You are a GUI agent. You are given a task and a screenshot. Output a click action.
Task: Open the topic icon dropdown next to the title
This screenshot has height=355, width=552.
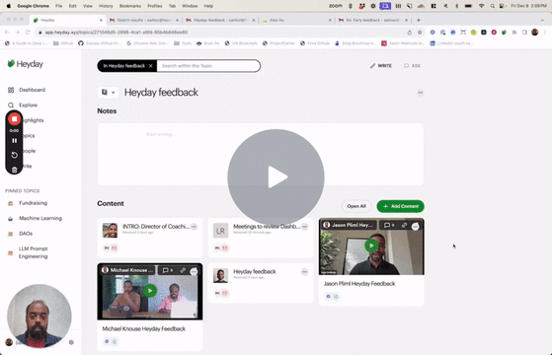(x=108, y=93)
